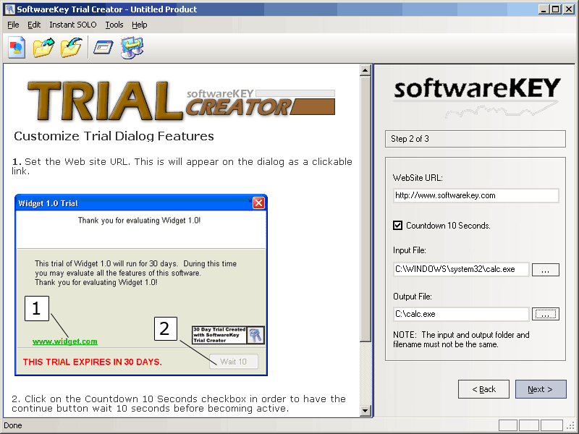Minimize the SoftwareKey Trial Creator window

pyautogui.click(x=544, y=9)
